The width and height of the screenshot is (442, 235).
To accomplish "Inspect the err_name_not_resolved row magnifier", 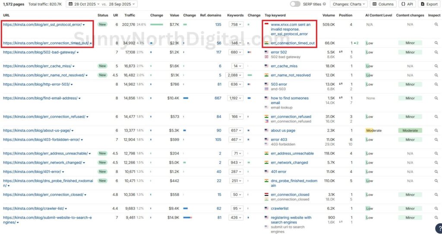I will click(436, 75).
